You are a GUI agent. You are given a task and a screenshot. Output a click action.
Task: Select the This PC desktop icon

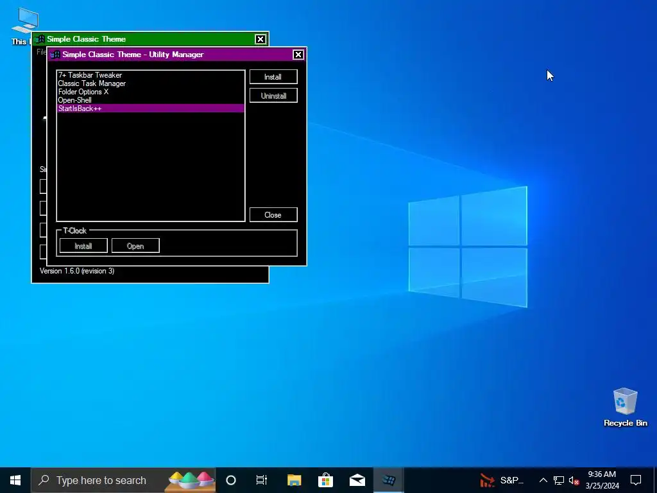pyautogui.click(x=25, y=26)
